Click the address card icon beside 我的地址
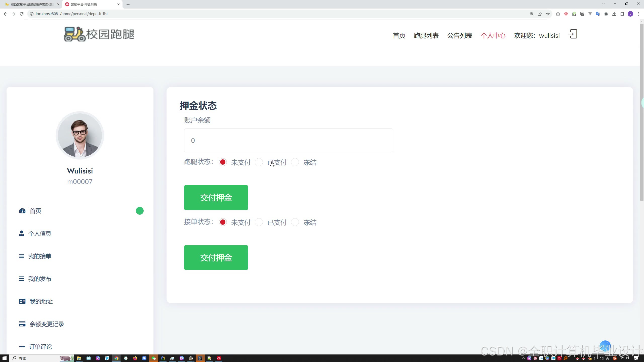 pyautogui.click(x=22, y=301)
